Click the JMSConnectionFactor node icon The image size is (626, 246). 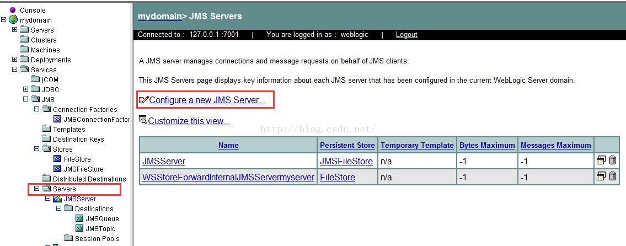[57, 119]
